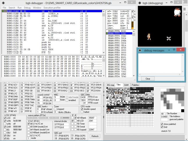Switch to the OAM tab
The image size is (188, 141).
pos(126,85)
